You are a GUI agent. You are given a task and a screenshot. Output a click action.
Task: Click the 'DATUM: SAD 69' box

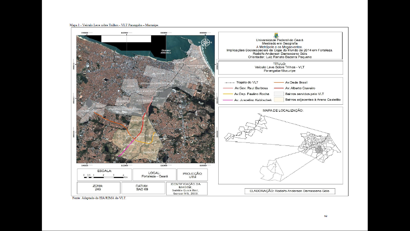143,188
